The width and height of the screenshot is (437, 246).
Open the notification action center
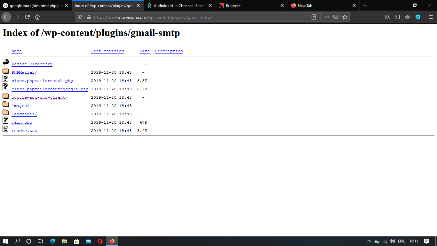click(426, 241)
